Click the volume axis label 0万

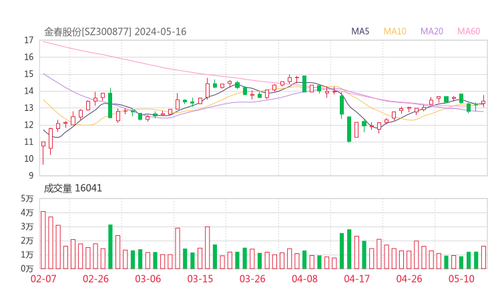click(27, 269)
